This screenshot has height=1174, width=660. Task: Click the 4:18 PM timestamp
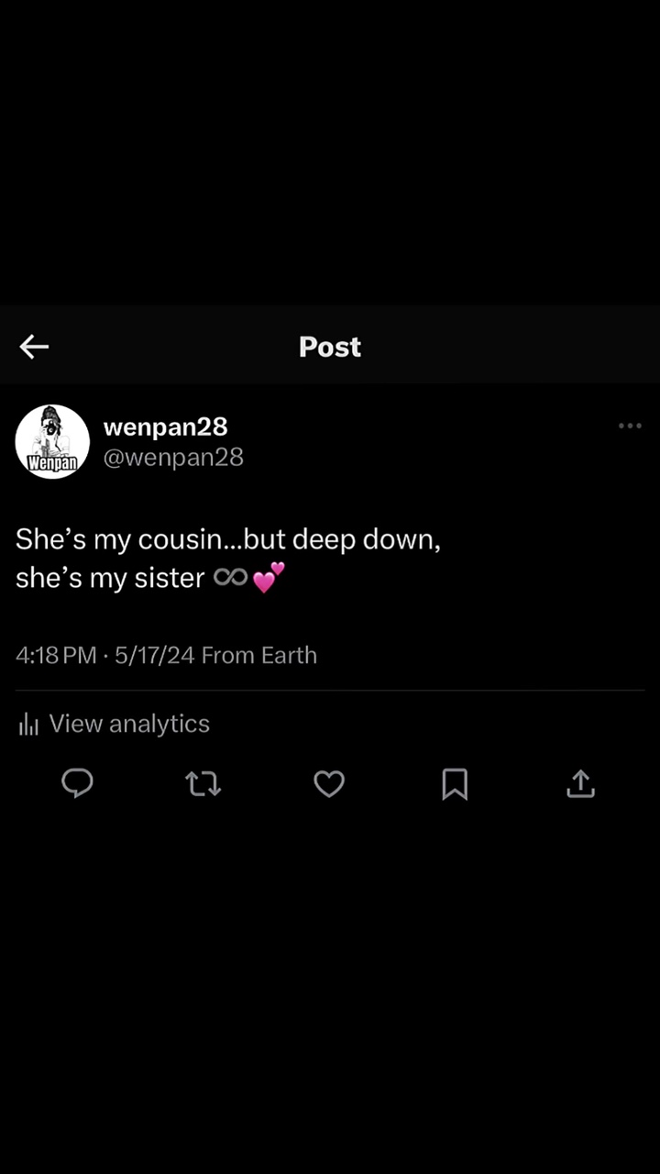coord(56,656)
